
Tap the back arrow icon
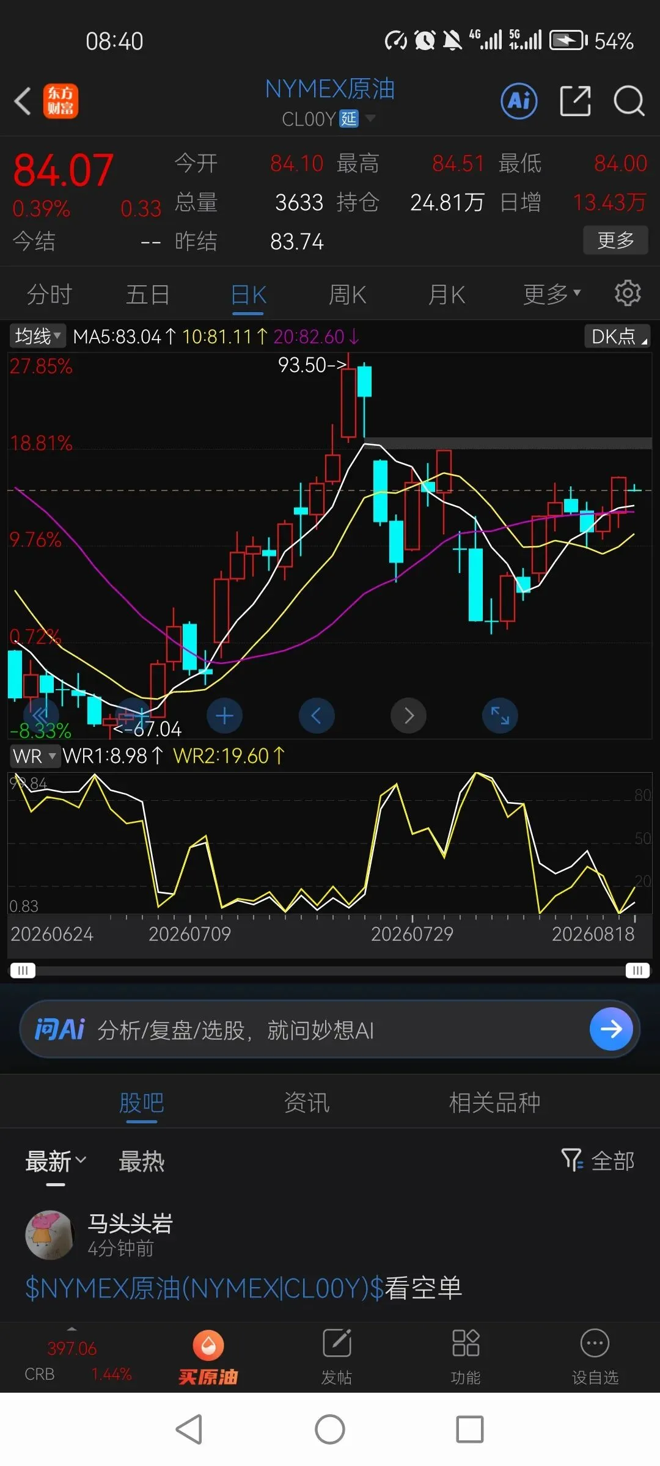pos(23,101)
